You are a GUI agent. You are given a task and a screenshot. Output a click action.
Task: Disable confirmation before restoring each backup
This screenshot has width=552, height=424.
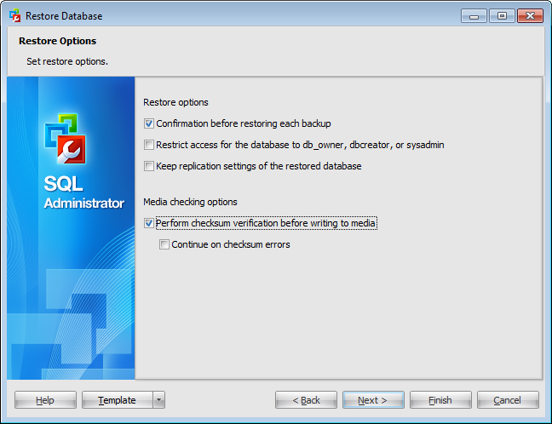pyautogui.click(x=149, y=123)
